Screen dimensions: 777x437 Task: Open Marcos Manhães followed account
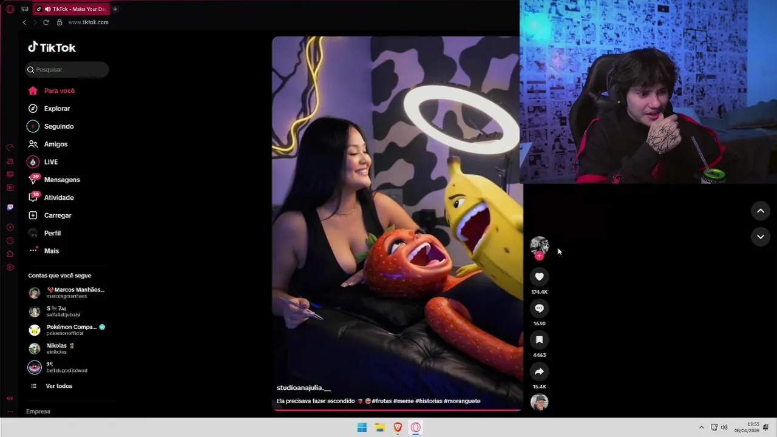coord(67,293)
